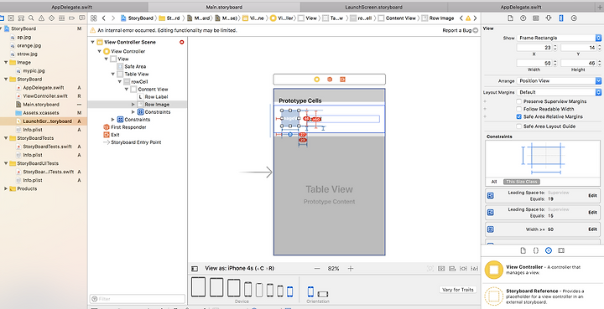Click red error indicator on View Controller Scene
Image resolution: width=604 pixels, height=309 pixels.
(182, 42)
